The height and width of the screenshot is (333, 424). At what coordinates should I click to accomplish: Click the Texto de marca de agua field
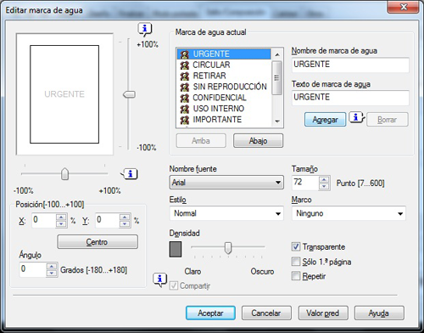coord(350,98)
